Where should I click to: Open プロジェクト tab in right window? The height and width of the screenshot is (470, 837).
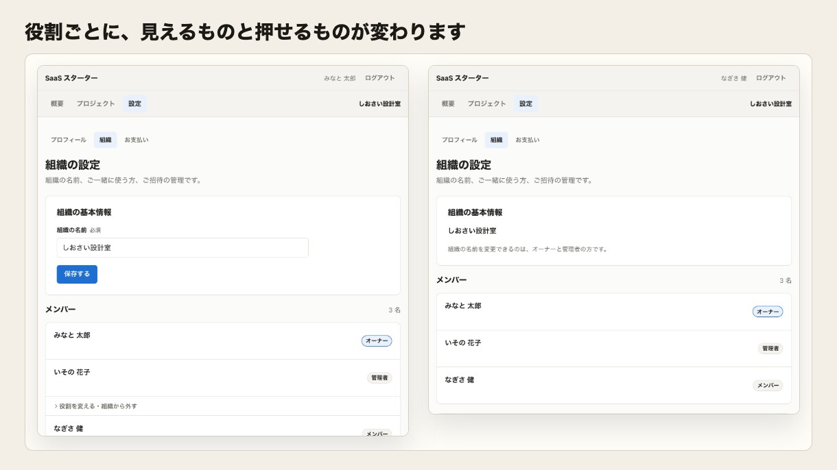[x=486, y=104]
